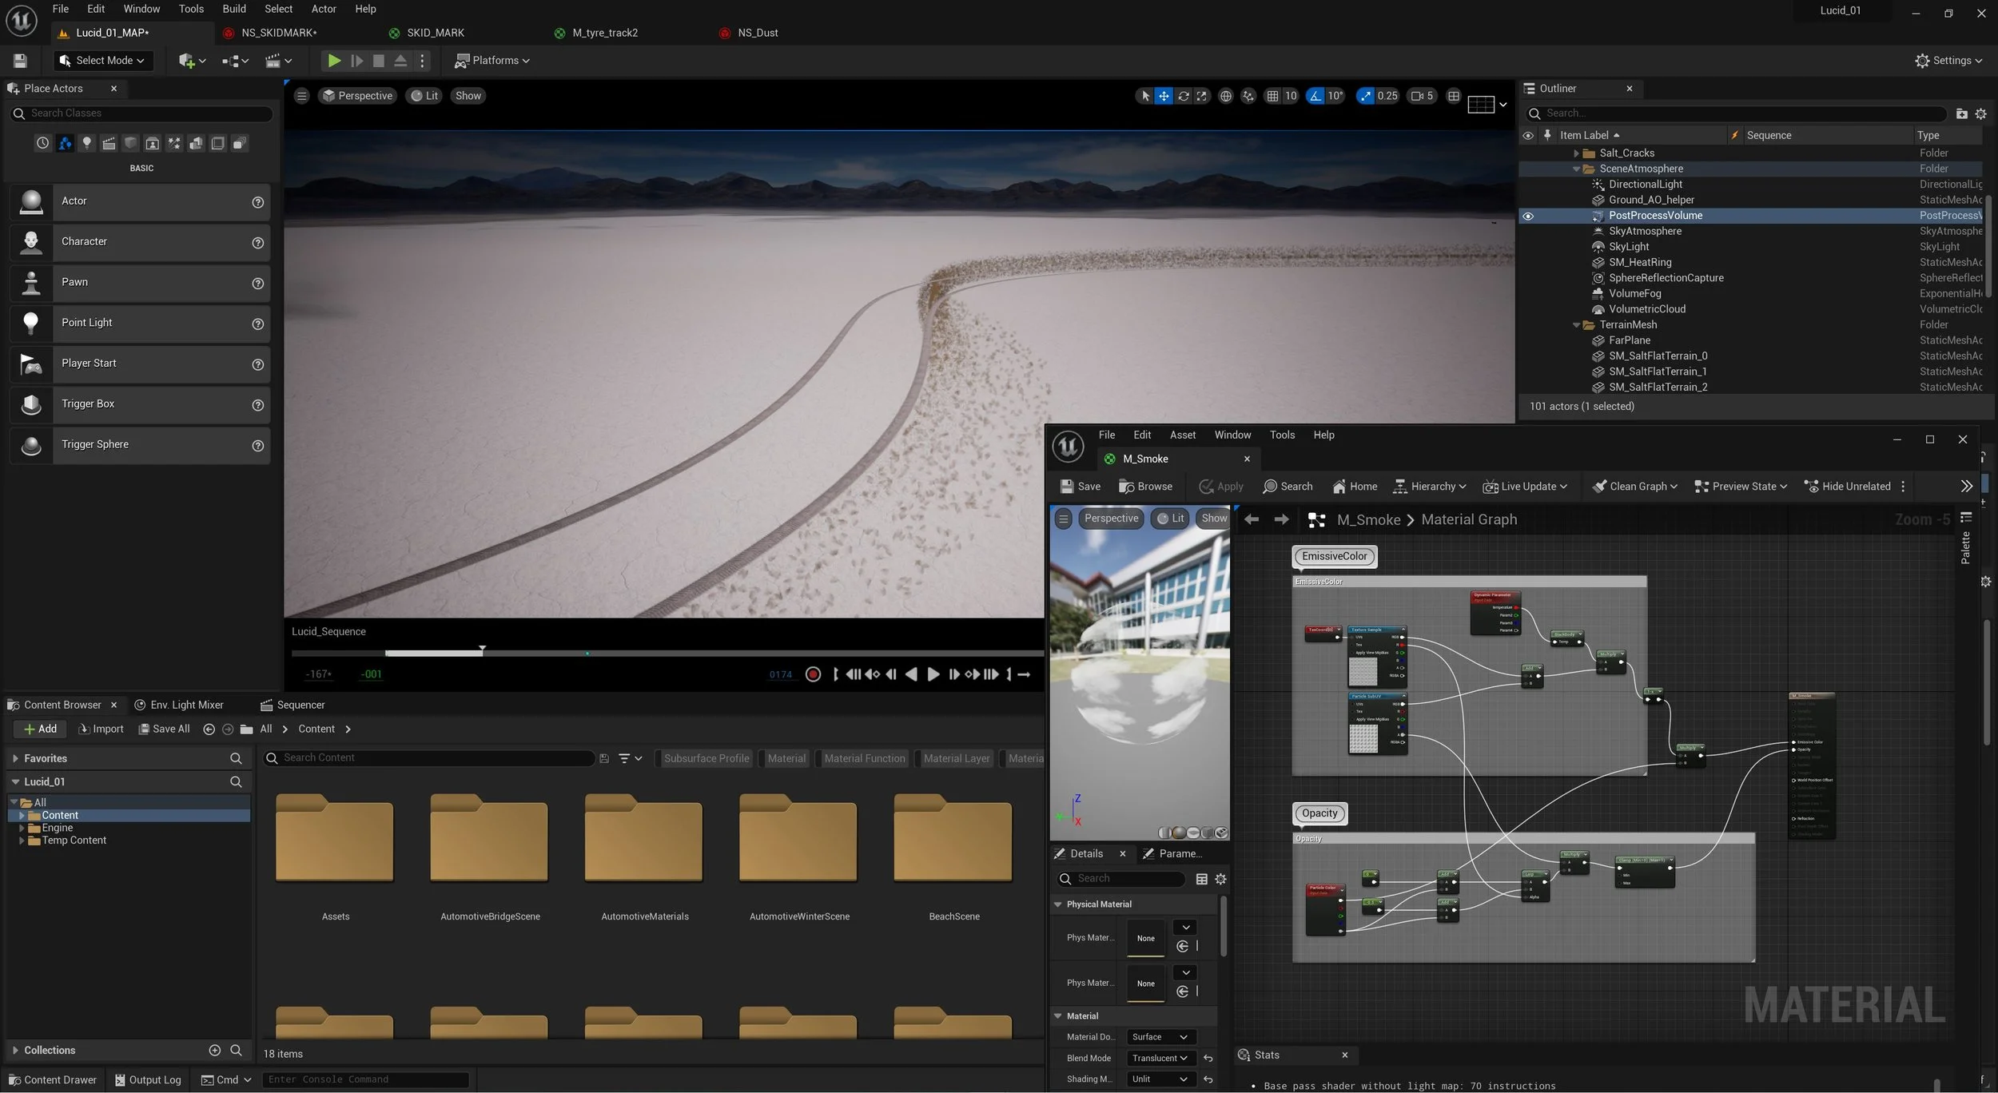The image size is (1998, 1093).
Task: Click the green Play level button
Action: tap(334, 61)
